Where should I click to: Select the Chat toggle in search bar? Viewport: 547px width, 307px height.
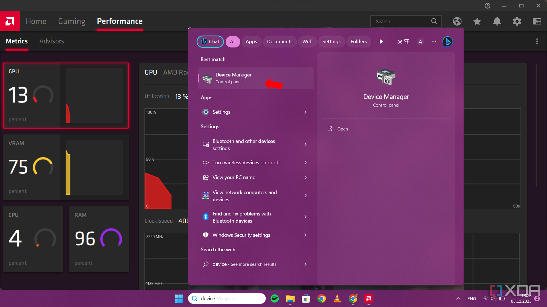210,42
